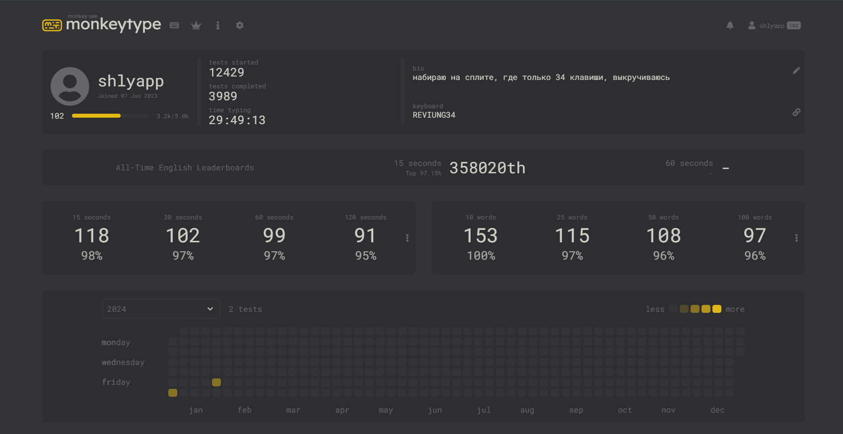Click the keyboard name REVIUNG34
Viewport: 843px width, 434px height.
point(434,115)
